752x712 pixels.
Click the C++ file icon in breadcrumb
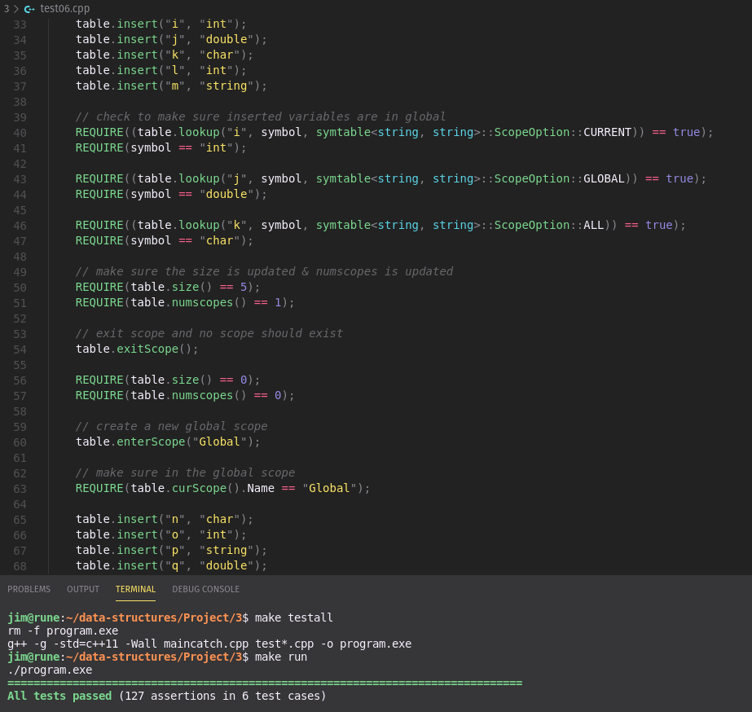(x=29, y=8)
